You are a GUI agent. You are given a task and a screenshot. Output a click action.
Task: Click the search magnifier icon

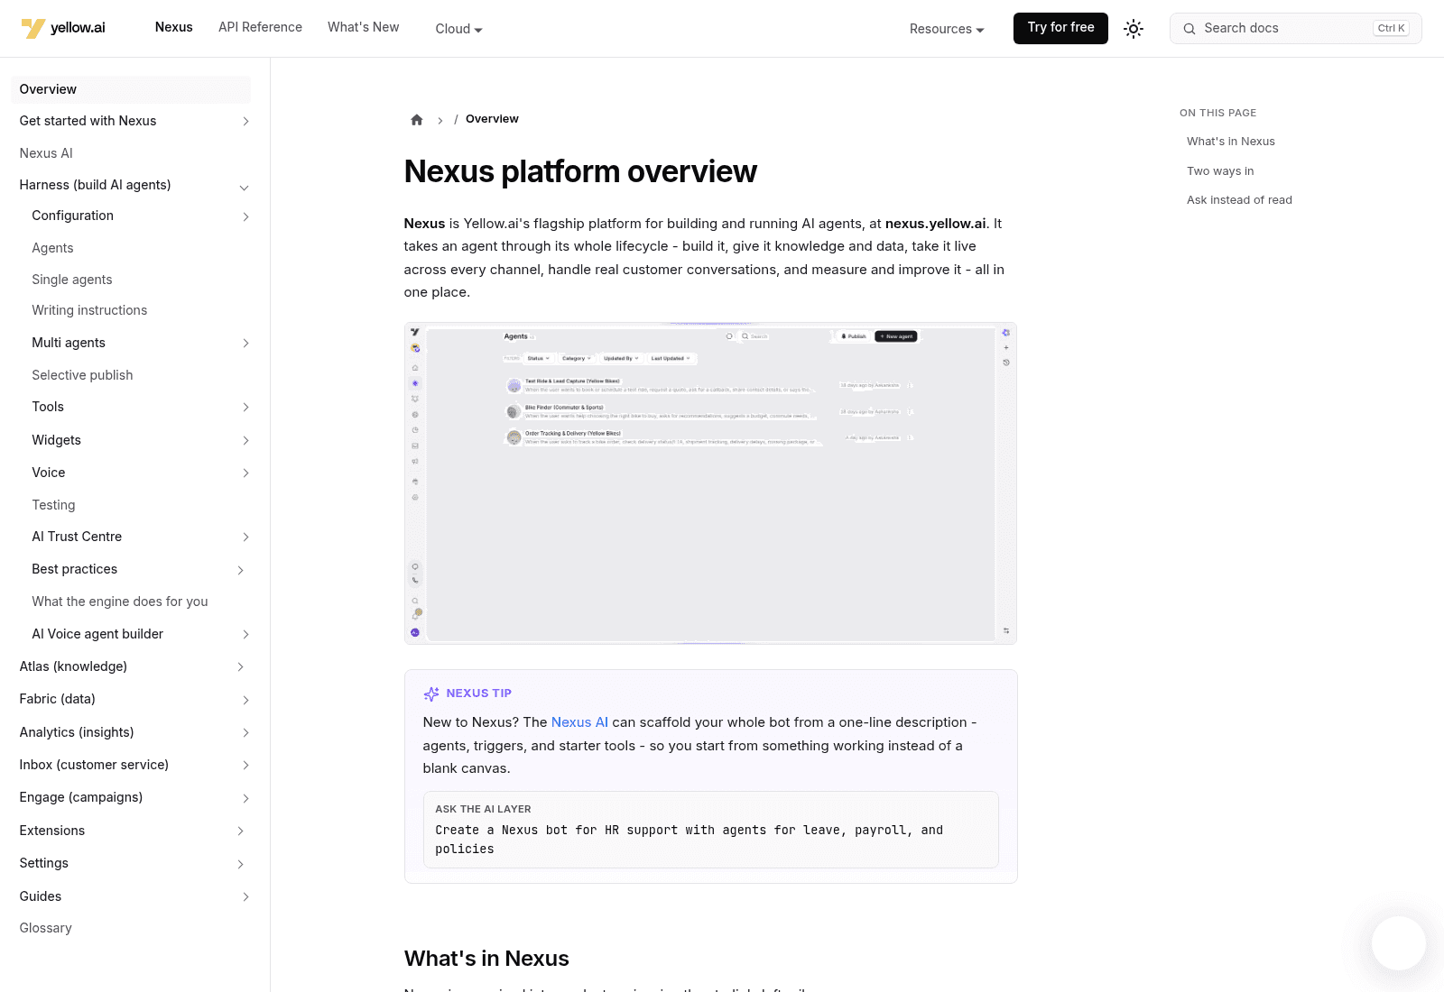point(1189,29)
